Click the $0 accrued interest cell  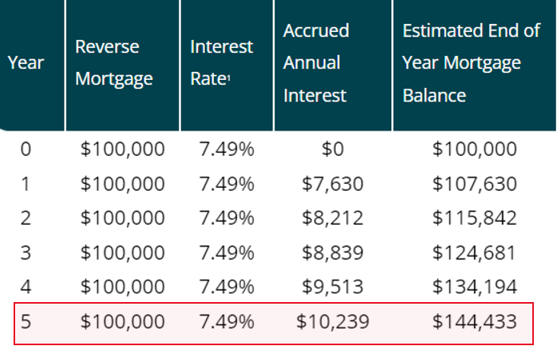point(333,149)
